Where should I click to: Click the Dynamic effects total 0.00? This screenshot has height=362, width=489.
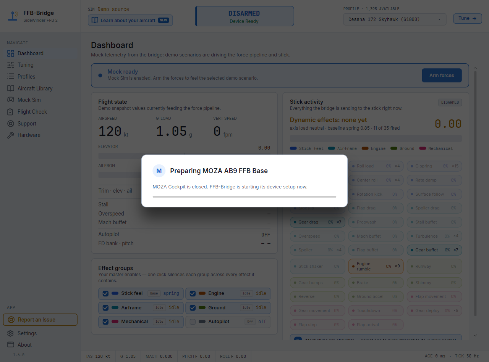click(x=448, y=124)
